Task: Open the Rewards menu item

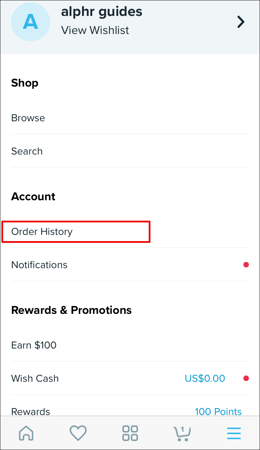Action: click(31, 411)
